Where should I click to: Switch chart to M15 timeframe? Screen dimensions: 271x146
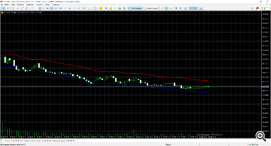click(x=56, y=8)
